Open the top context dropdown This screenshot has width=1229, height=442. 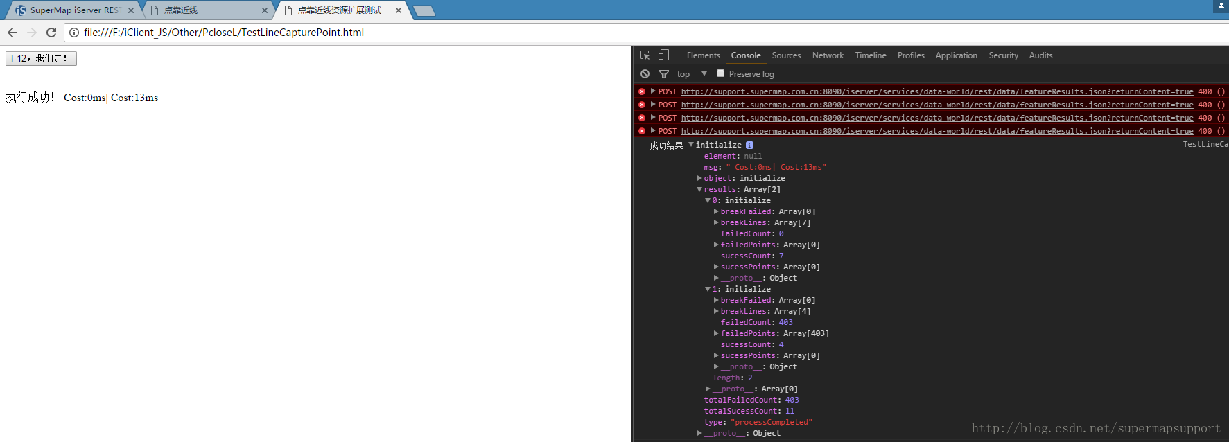(692, 74)
